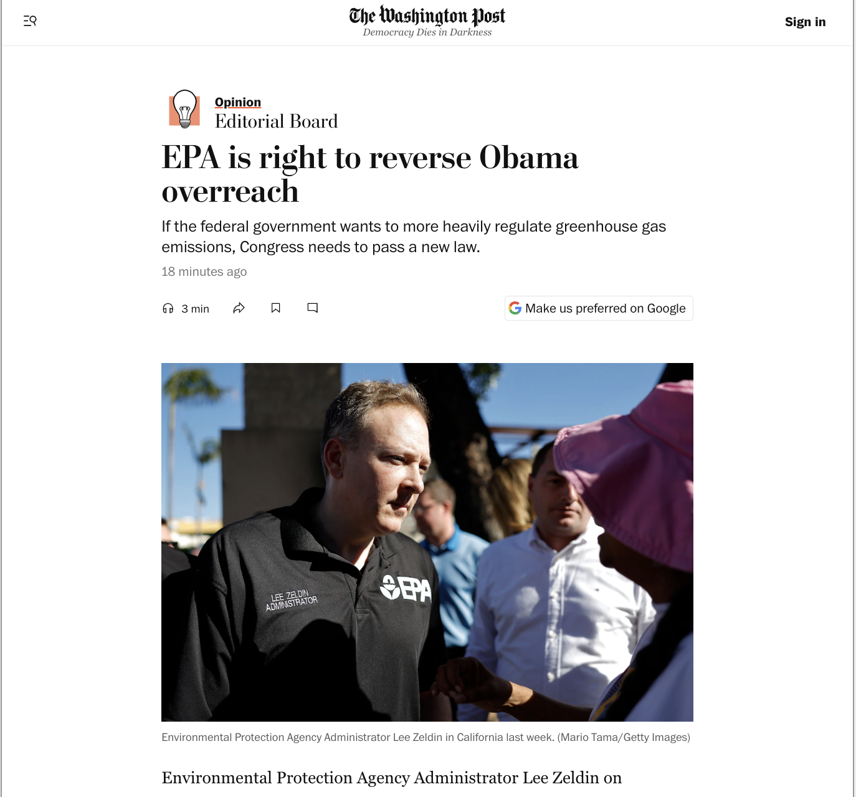The width and height of the screenshot is (856, 797).
Task: Click the Democracy Dies in Darkness tagline
Action: coord(427,32)
